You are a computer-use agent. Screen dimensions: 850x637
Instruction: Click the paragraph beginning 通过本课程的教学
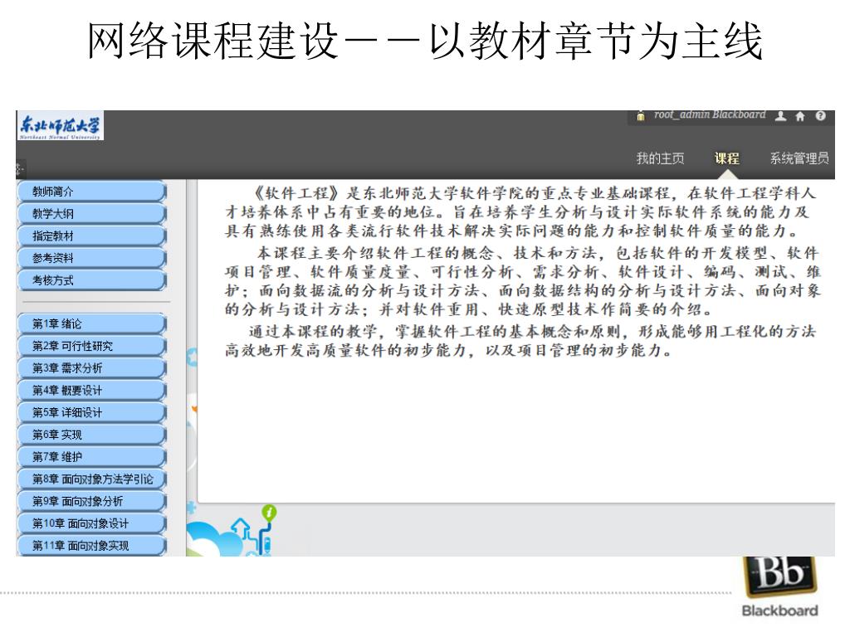coord(520,340)
